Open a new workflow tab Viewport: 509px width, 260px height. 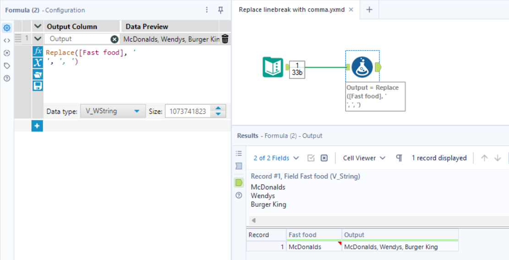[x=369, y=10]
